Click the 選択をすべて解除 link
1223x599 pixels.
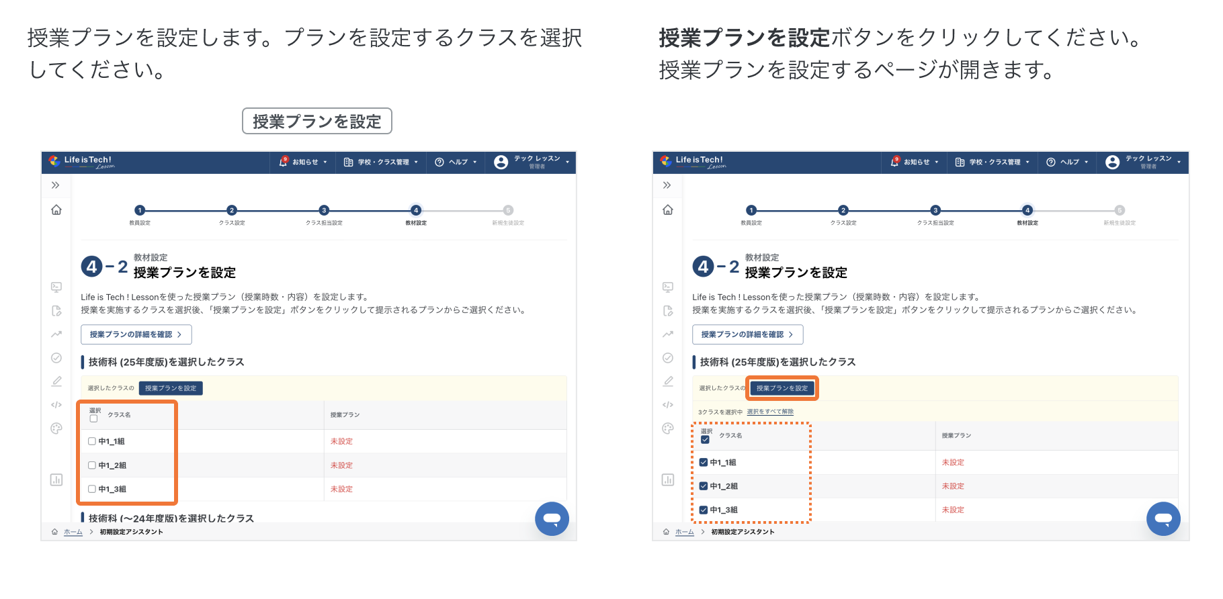pos(770,412)
